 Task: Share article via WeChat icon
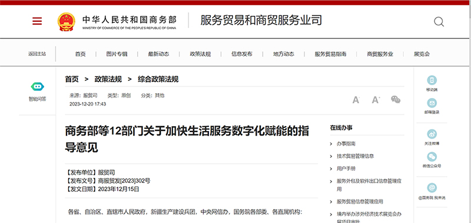click(396, 99)
